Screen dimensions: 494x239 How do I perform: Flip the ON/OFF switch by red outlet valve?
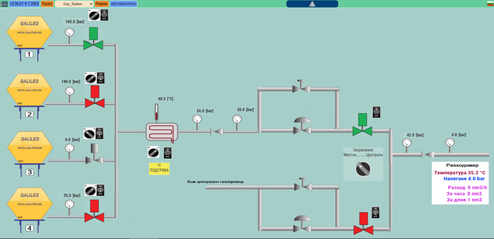point(375,212)
